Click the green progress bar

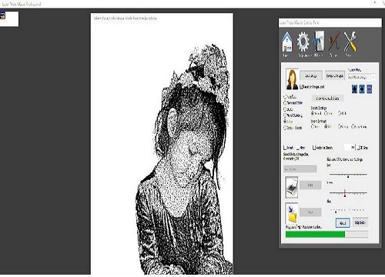point(327,234)
